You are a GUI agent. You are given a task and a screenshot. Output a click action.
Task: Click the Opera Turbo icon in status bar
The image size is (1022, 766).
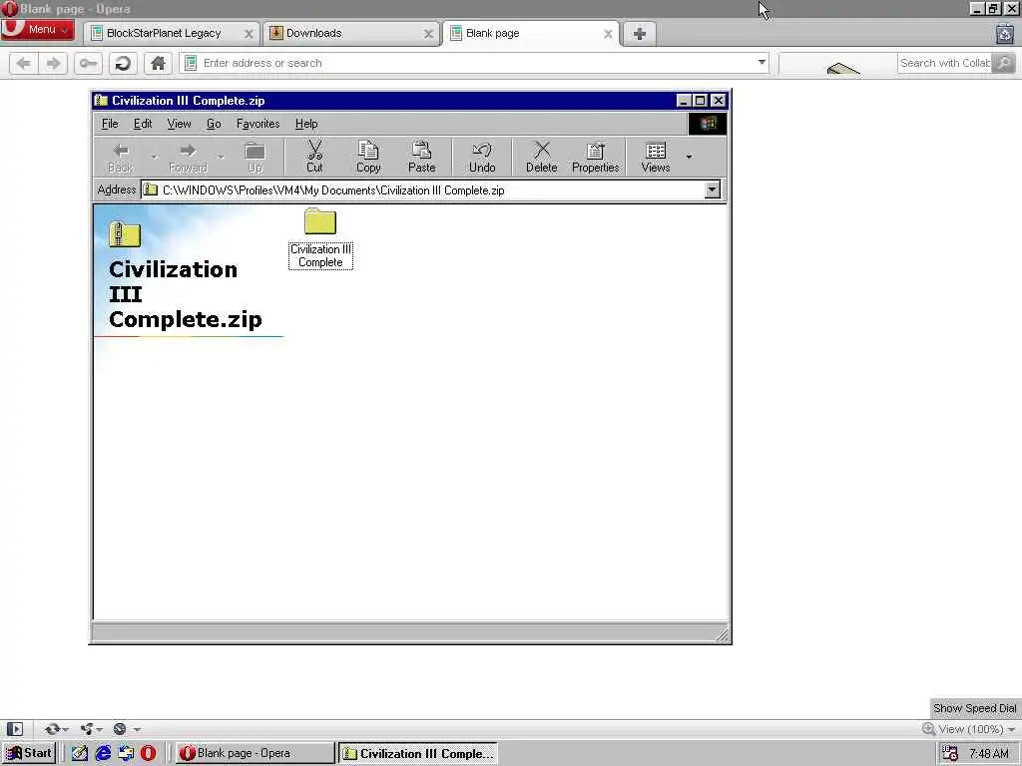(120, 729)
